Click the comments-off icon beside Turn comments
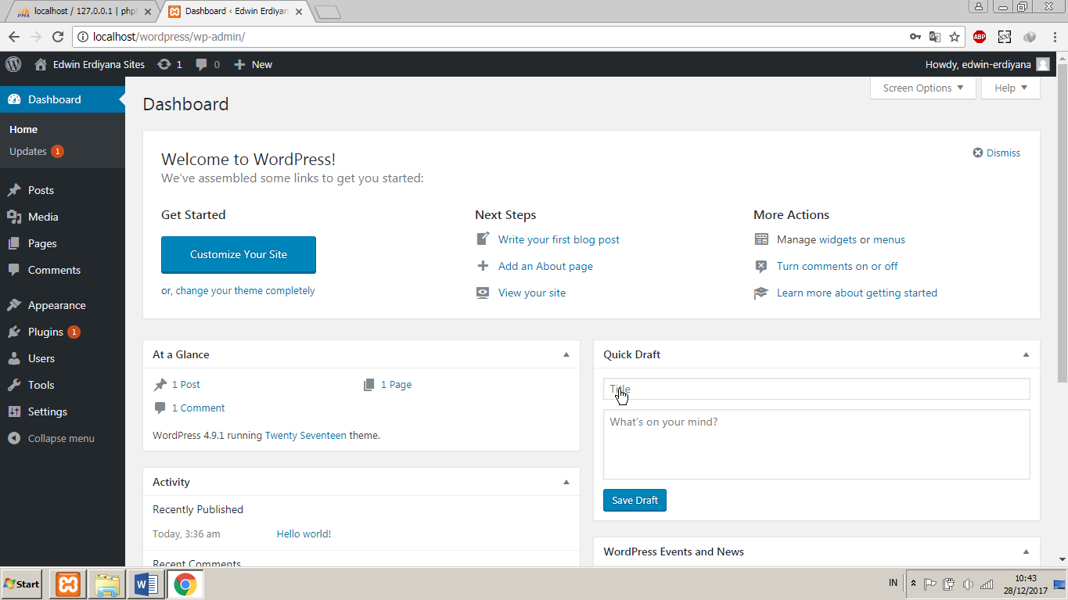Viewport: 1068px width, 600px height. point(761,266)
